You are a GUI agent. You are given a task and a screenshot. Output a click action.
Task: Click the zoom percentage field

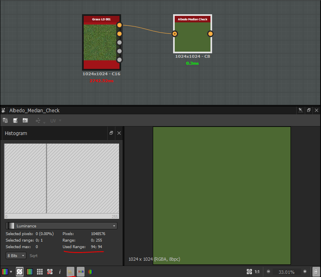[286, 271]
